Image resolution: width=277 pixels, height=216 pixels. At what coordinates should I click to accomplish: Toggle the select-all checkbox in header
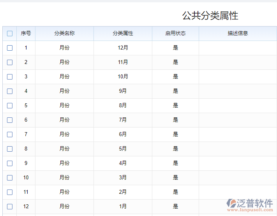pyautogui.click(x=10, y=34)
